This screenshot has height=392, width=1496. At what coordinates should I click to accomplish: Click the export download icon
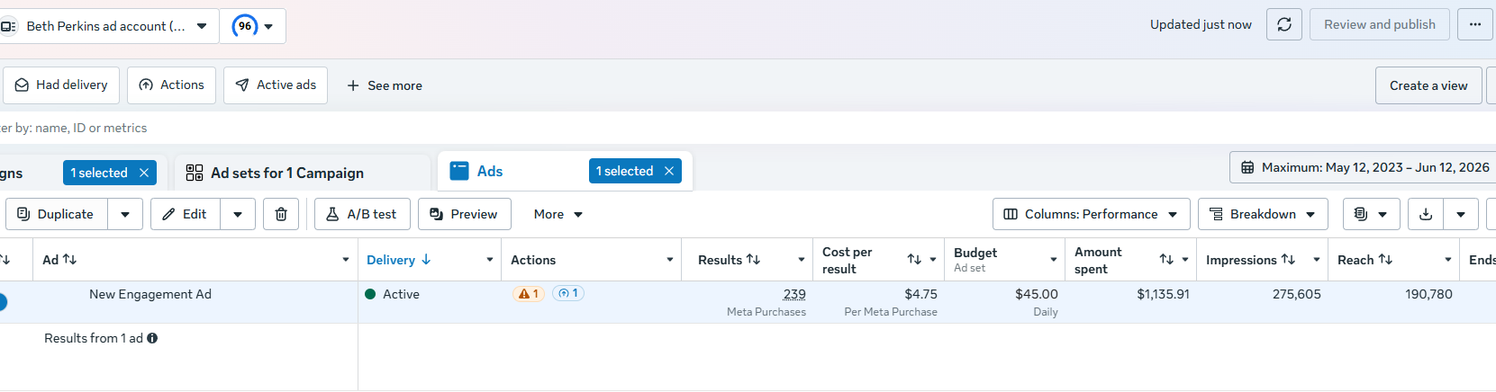(x=1426, y=214)
